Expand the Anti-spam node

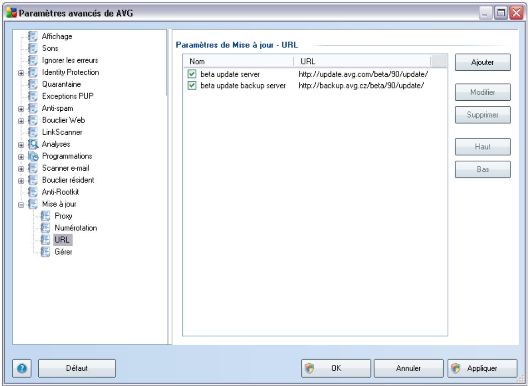pos(20,108)
